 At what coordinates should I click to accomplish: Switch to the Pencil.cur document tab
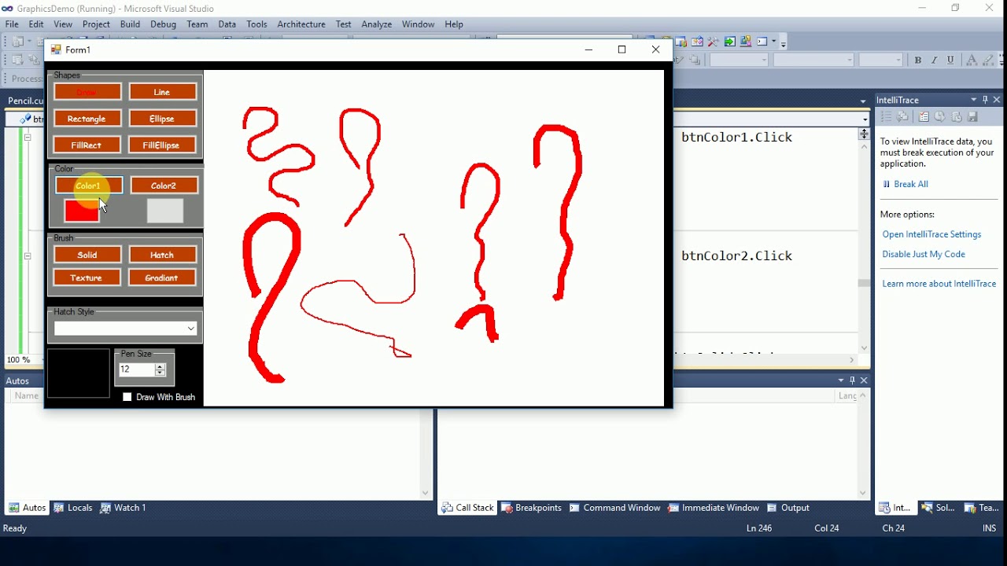coord(25,101)
